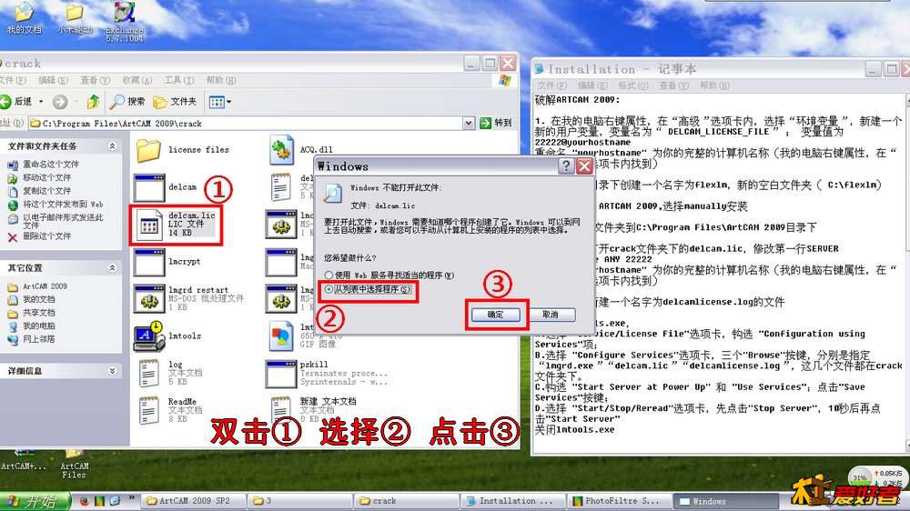
Task: Switch to PhotoFiltre taskbar button
Action: point(619,501)
